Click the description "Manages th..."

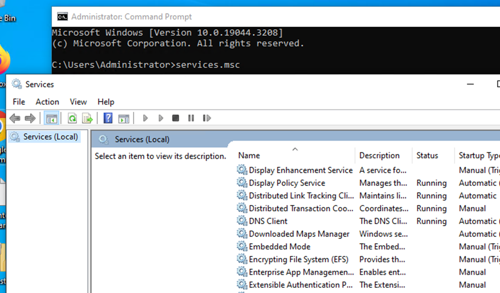coord(383,183)
